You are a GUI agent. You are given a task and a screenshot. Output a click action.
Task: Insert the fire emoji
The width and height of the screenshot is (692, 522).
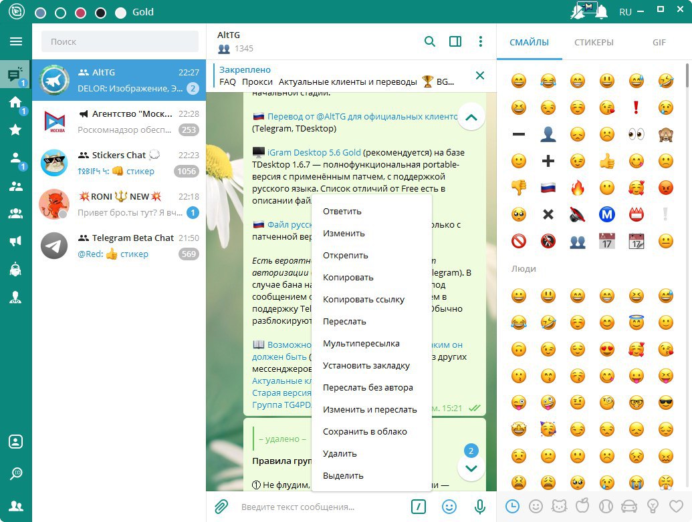577,188
